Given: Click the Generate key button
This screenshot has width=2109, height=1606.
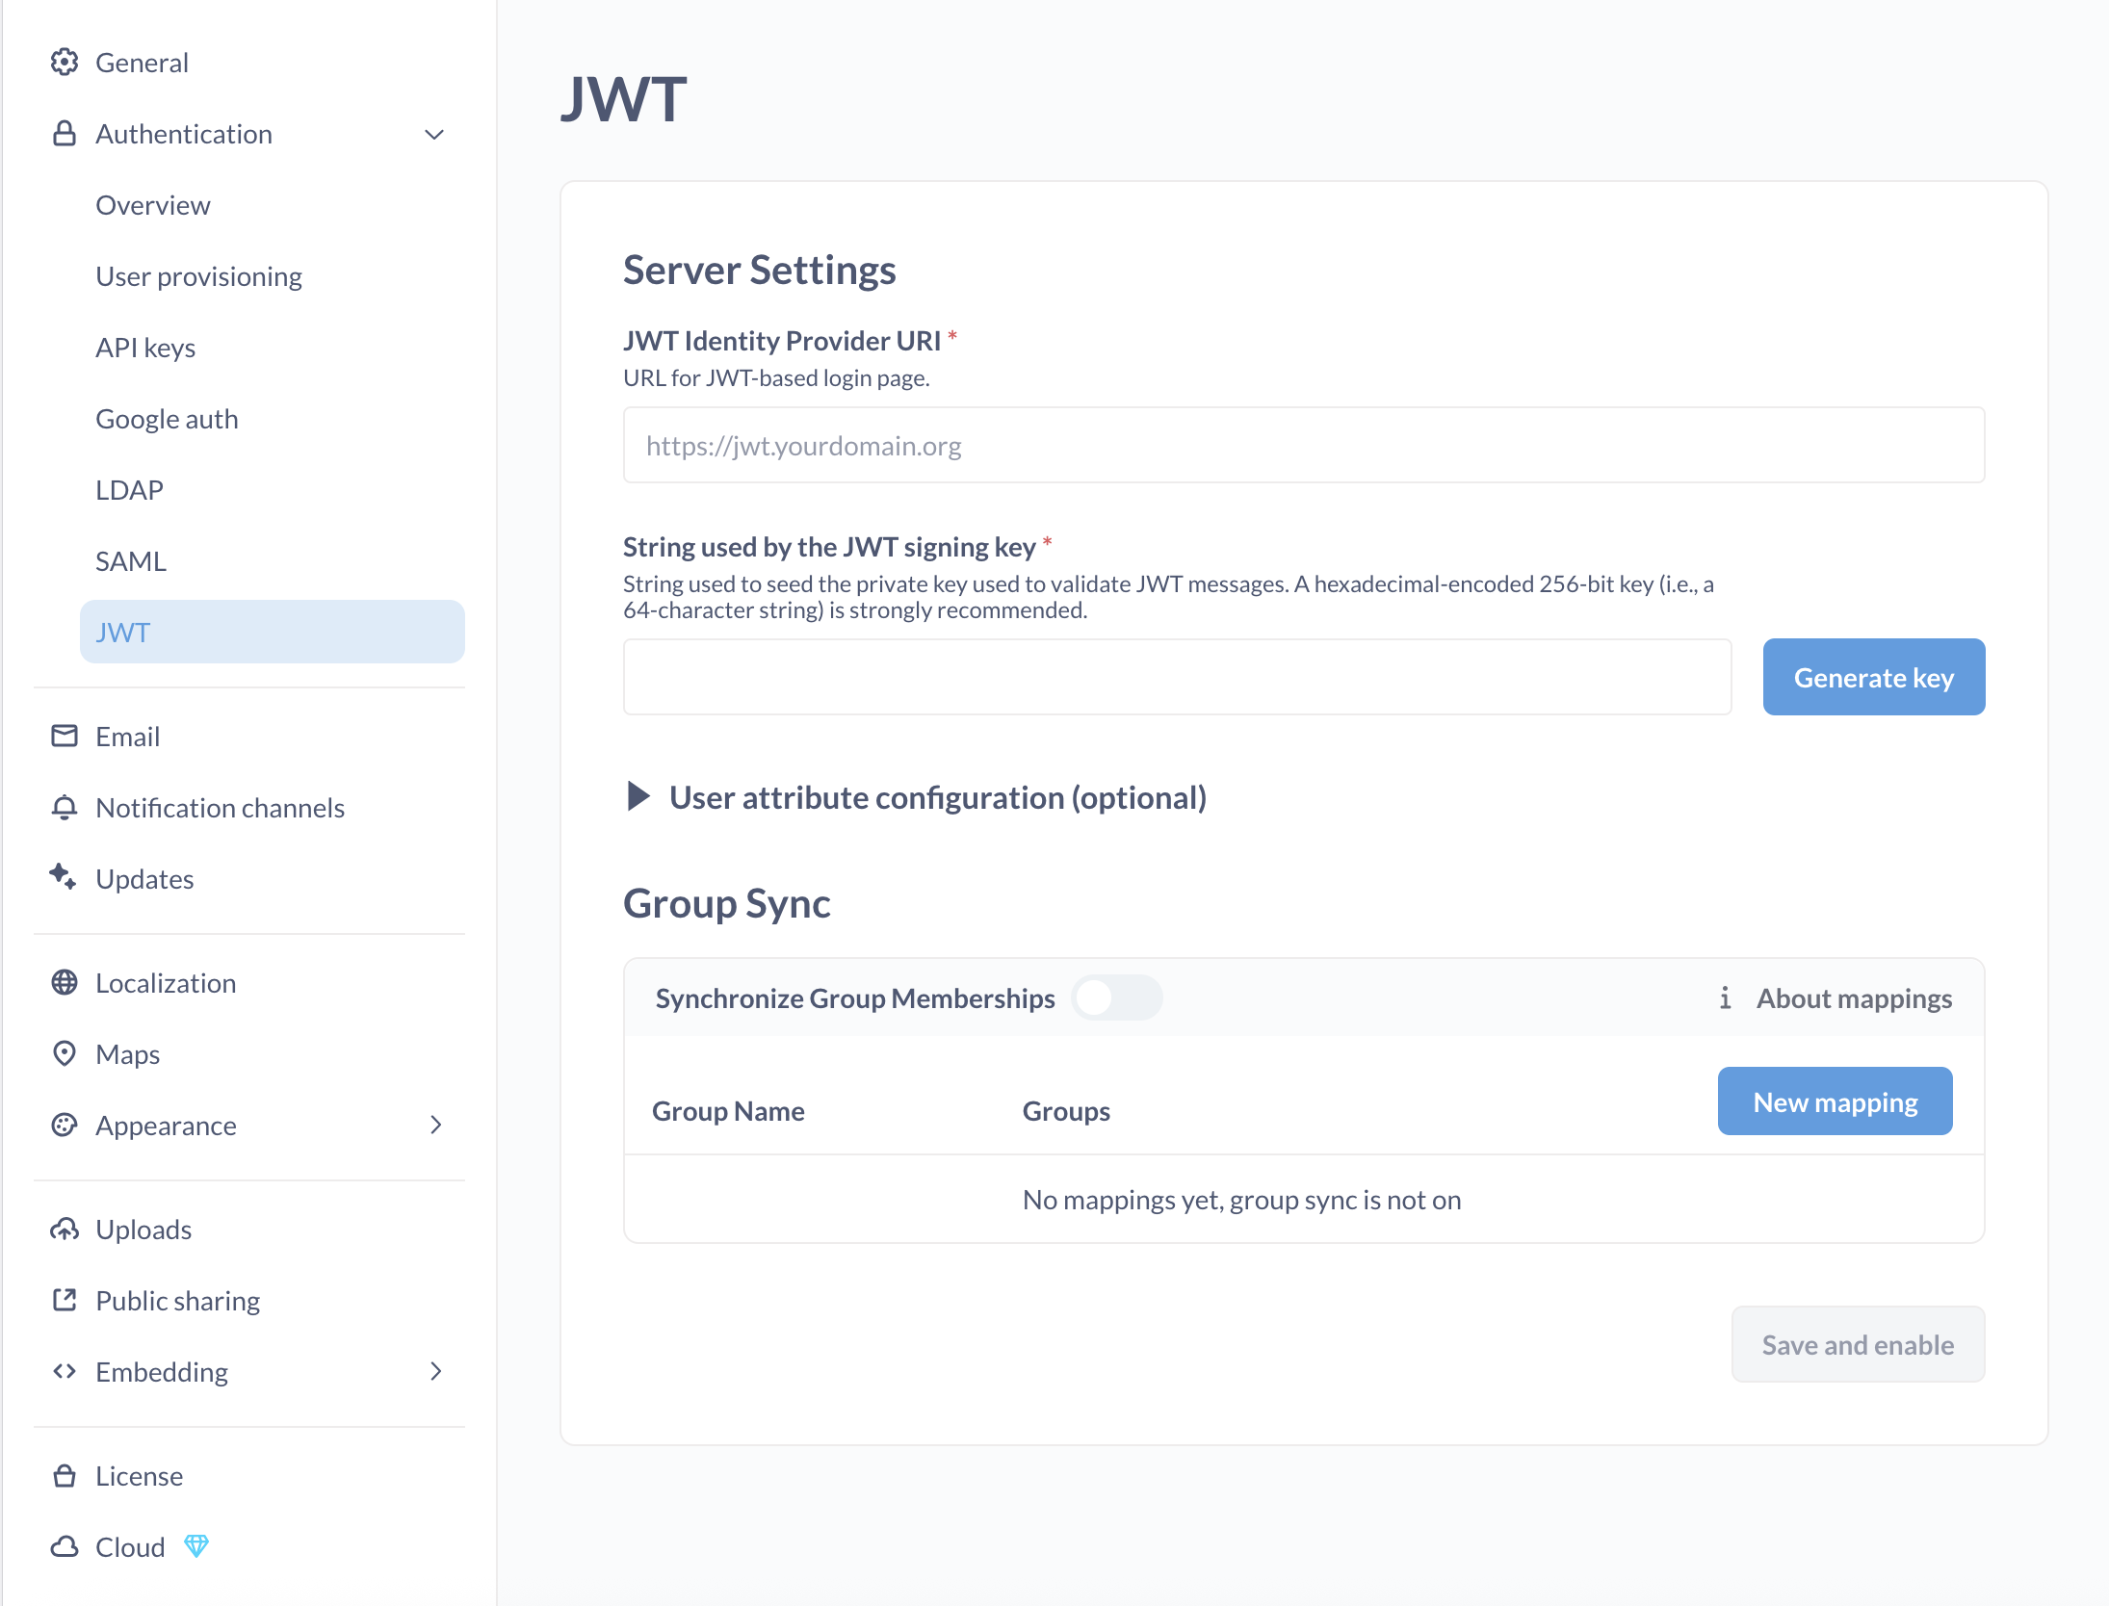Looking at the screenshot, I should pyautogui.click(x=1872, y=677).
